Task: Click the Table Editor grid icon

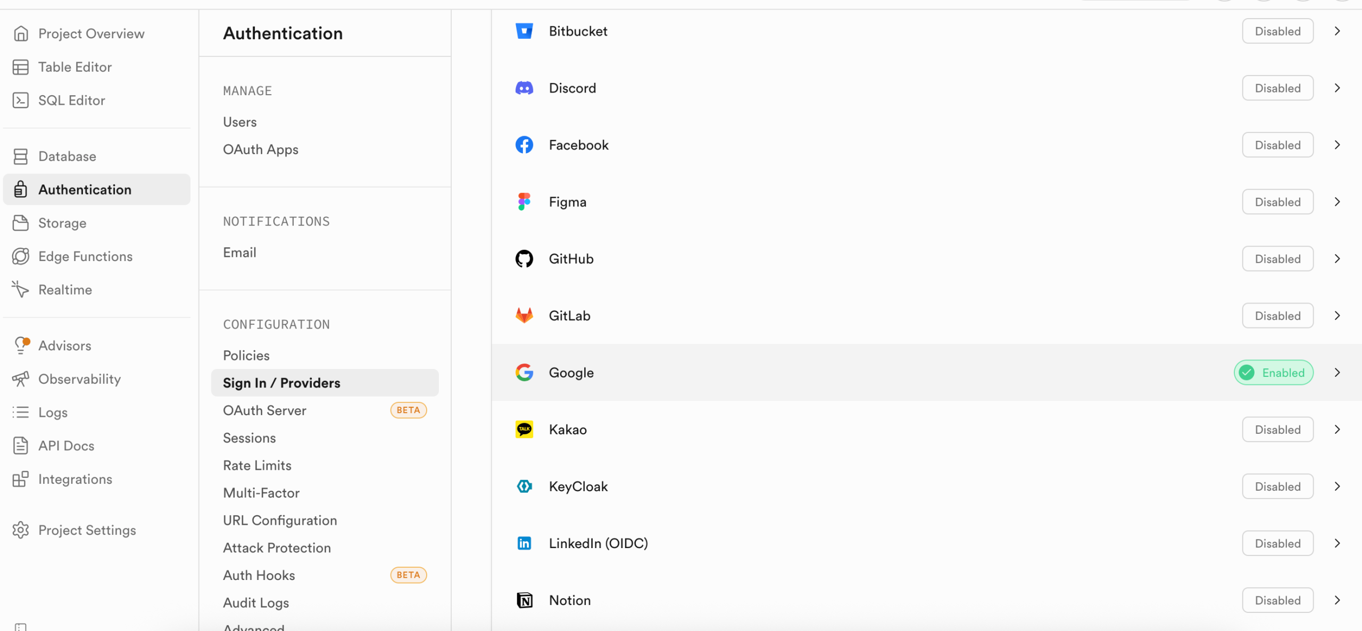Action: (21, 67)
